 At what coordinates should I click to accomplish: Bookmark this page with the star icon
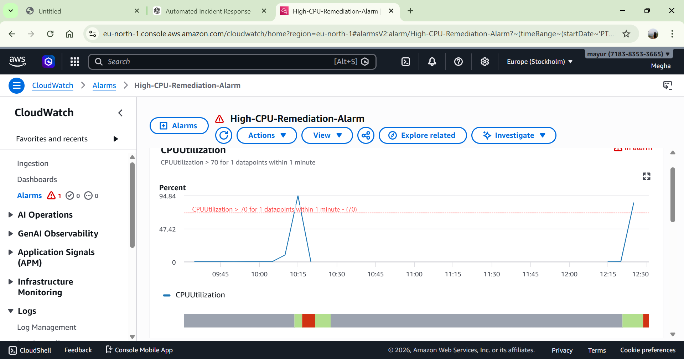click(626, 34)
